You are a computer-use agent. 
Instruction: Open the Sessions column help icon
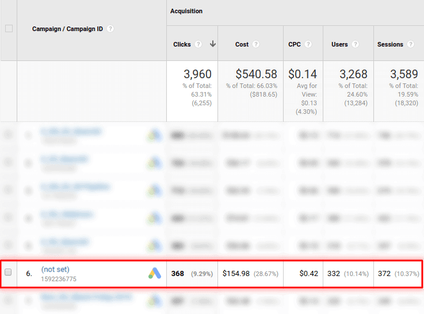point(411,44)
